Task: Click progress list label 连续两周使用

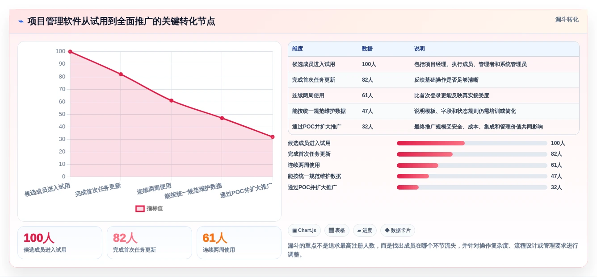Action: [x=304, y=165]
